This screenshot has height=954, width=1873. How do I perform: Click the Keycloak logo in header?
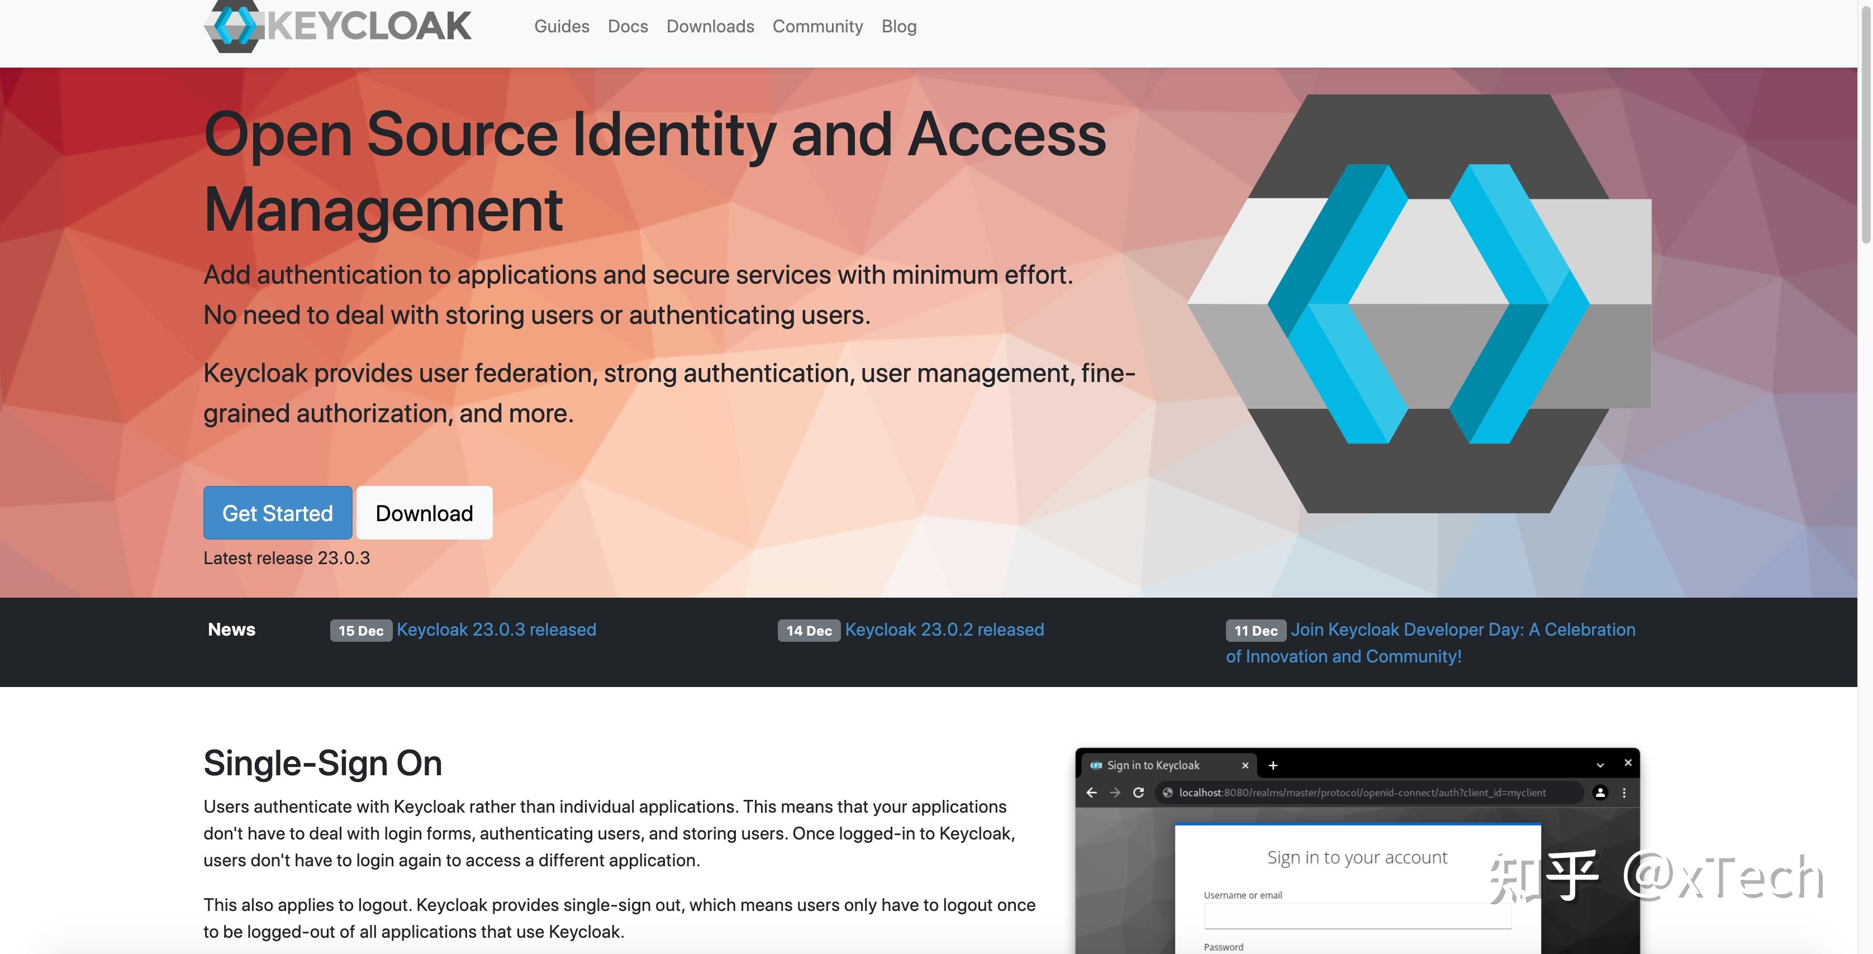(x=337, y=26)
